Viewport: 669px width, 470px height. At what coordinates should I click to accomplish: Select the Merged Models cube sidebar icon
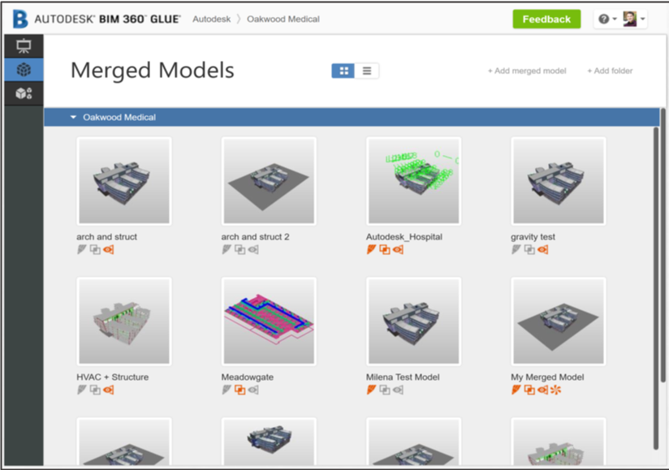point(24,69)
